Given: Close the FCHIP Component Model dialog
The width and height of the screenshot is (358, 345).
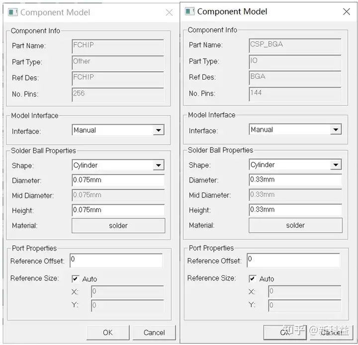Looking at the screenshot, I should point(169,12).
